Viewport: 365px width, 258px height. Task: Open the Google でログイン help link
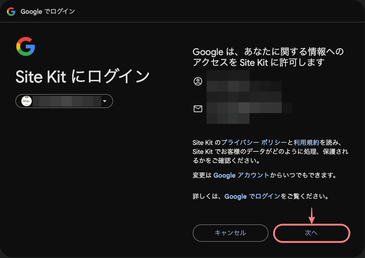[252, 197]
